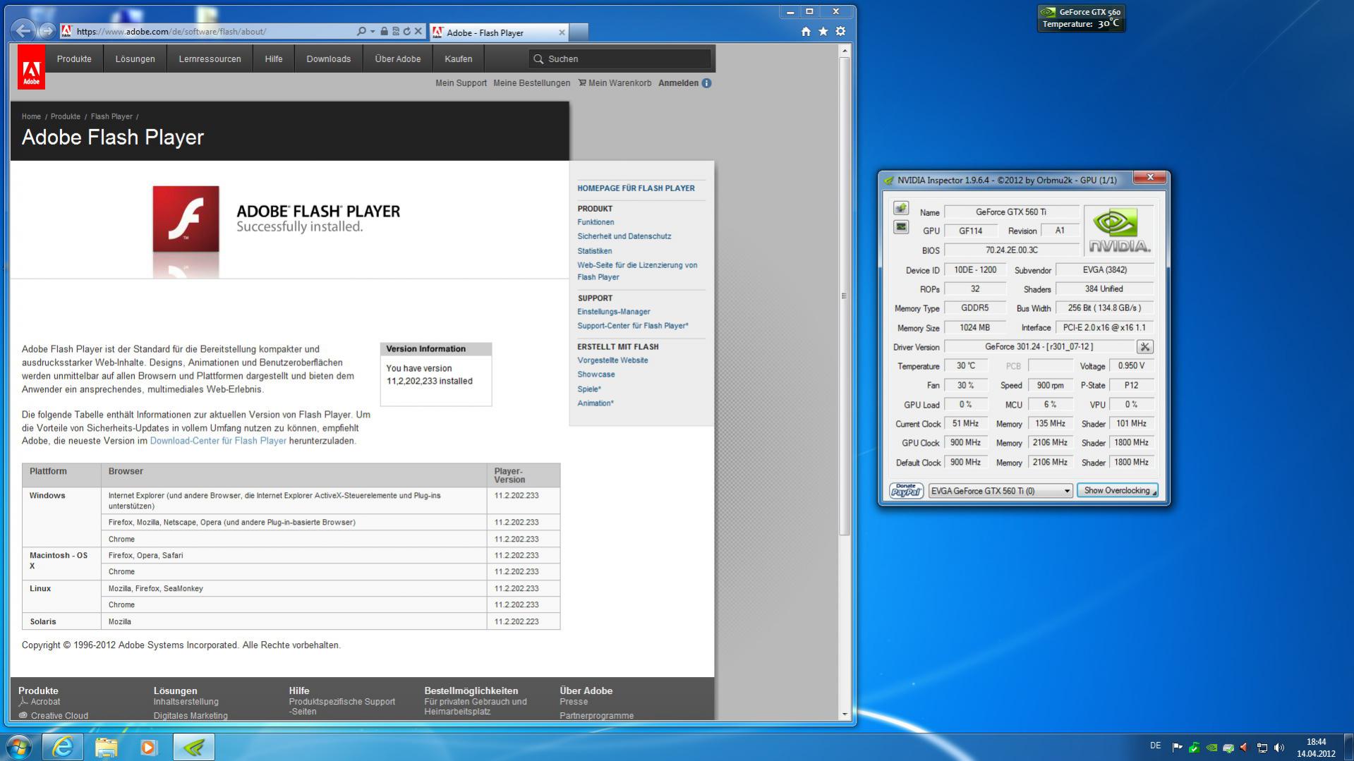
Task: Click the Flash Player breadcrumb link
Action: click(x=111, y=116)
